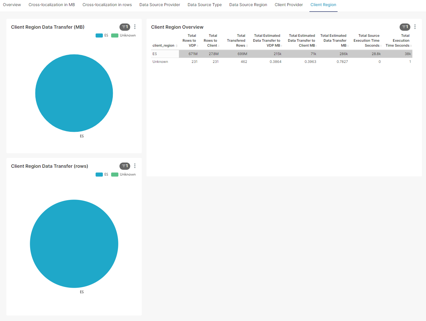Click the Client Region Overview title
The height and width of the screenshot is (321, 426).
tap(177, 27)
